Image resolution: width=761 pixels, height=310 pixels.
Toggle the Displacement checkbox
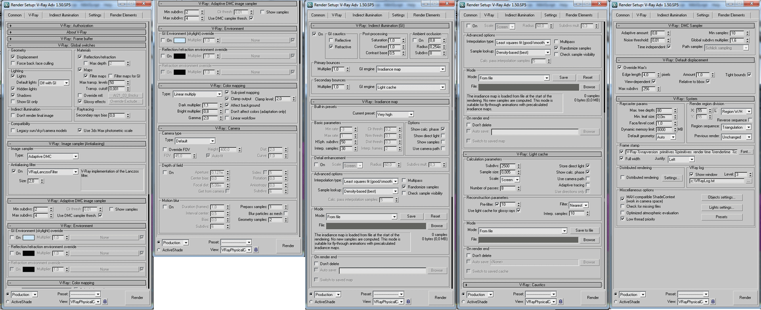[13, 57]
